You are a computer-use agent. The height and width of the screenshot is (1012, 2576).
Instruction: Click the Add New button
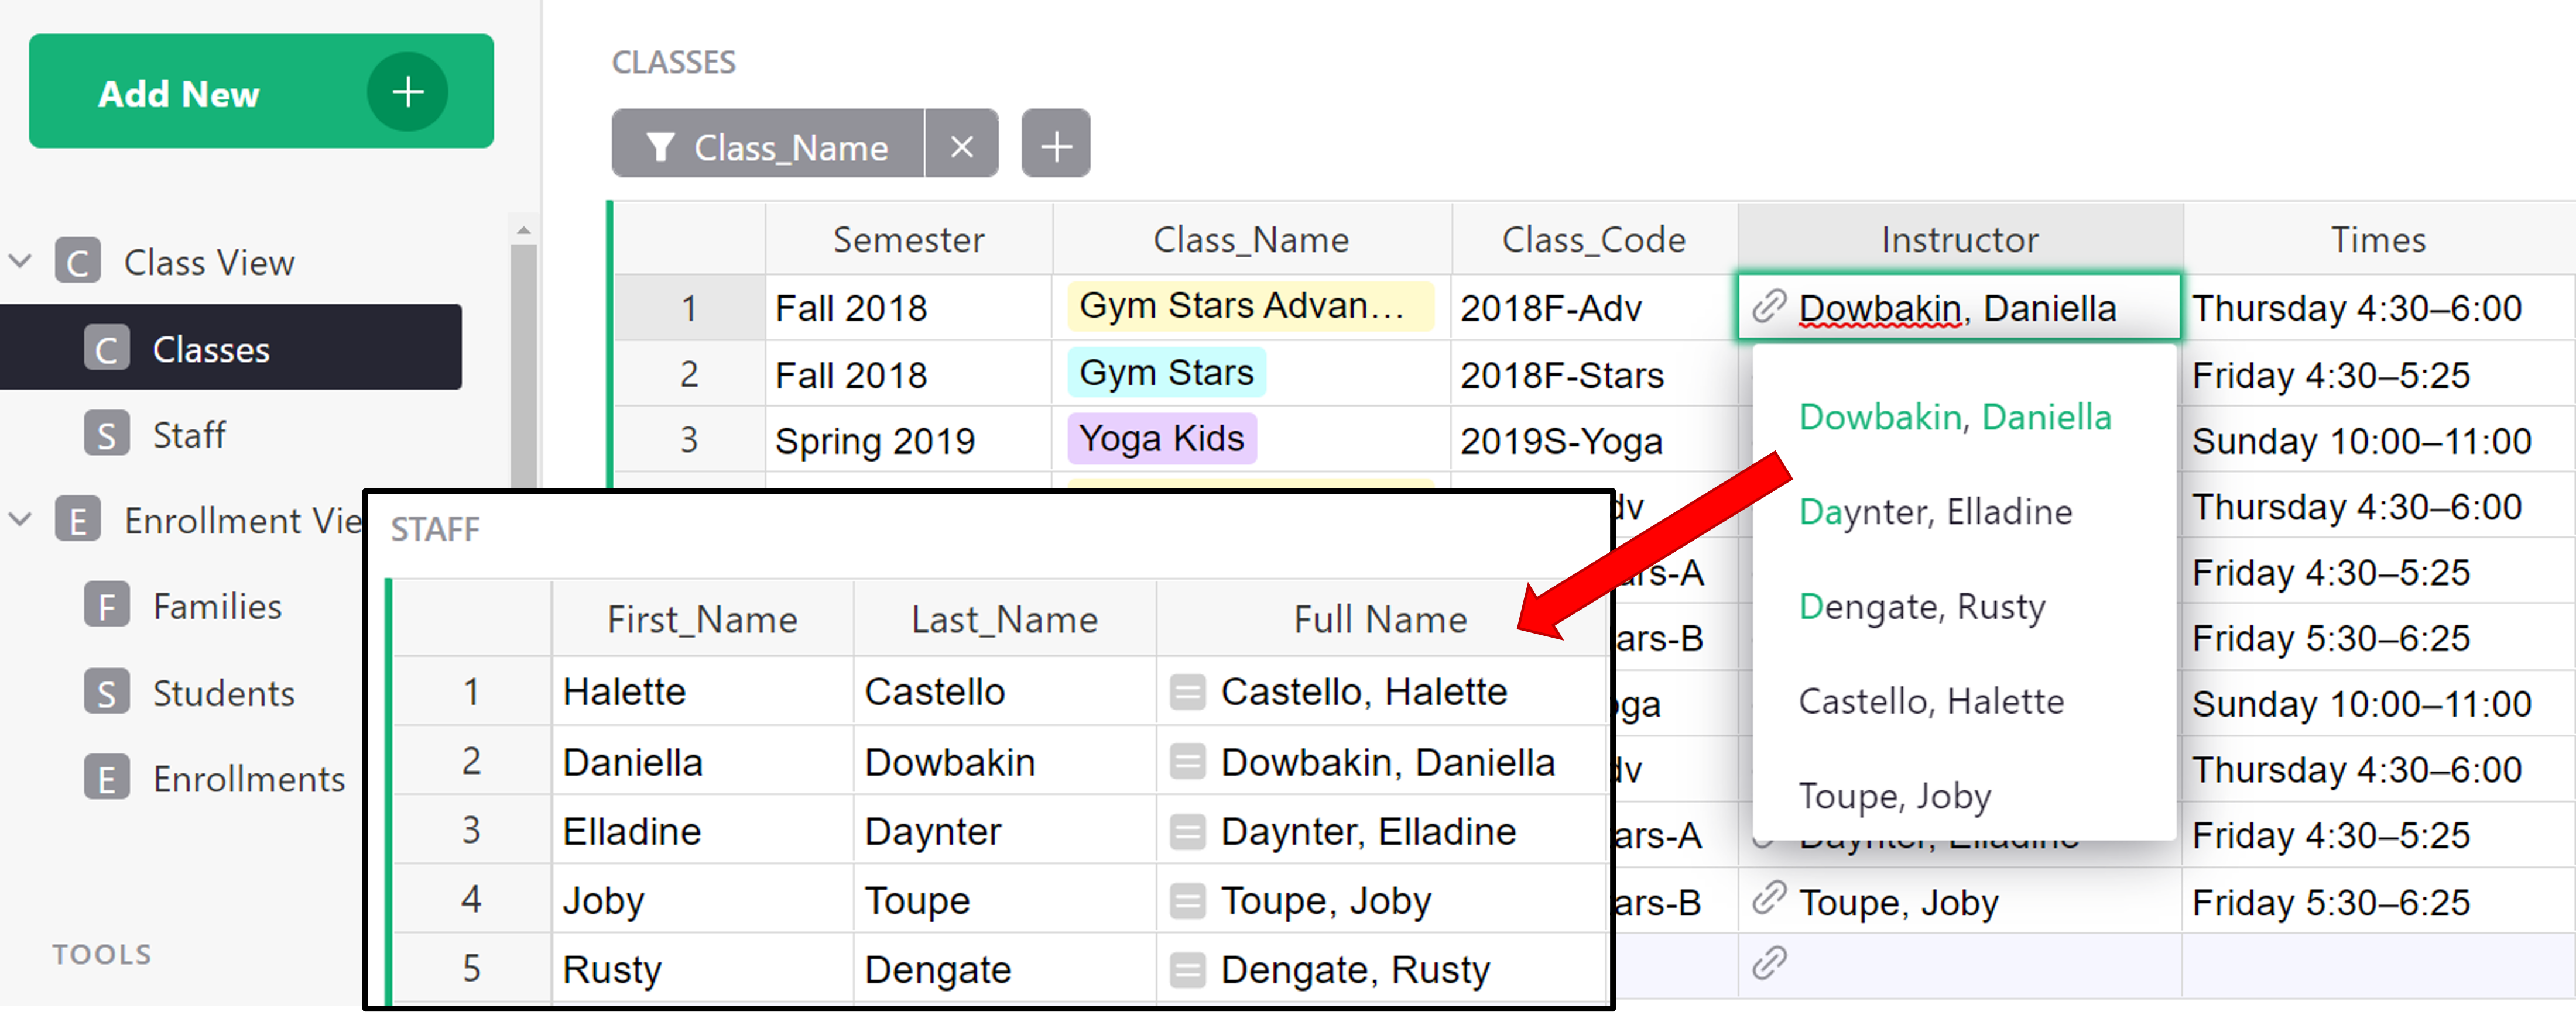point(180,93)
